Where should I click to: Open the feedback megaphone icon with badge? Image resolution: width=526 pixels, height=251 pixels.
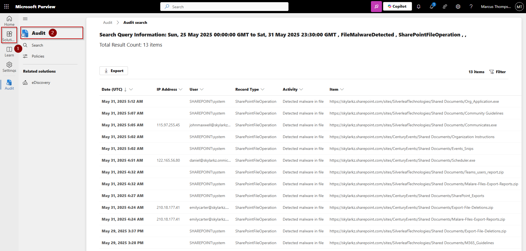[431, 6]
